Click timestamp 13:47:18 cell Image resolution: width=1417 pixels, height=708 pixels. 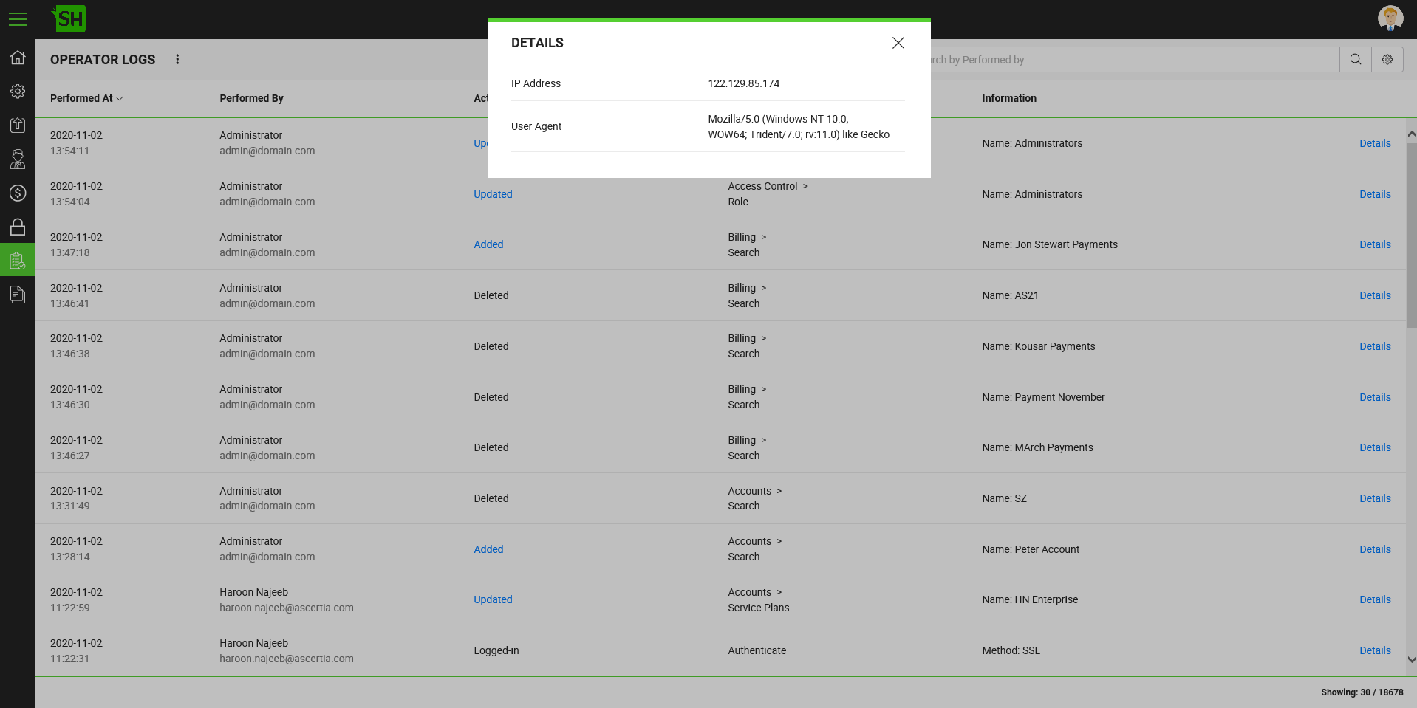coord(70,252)
